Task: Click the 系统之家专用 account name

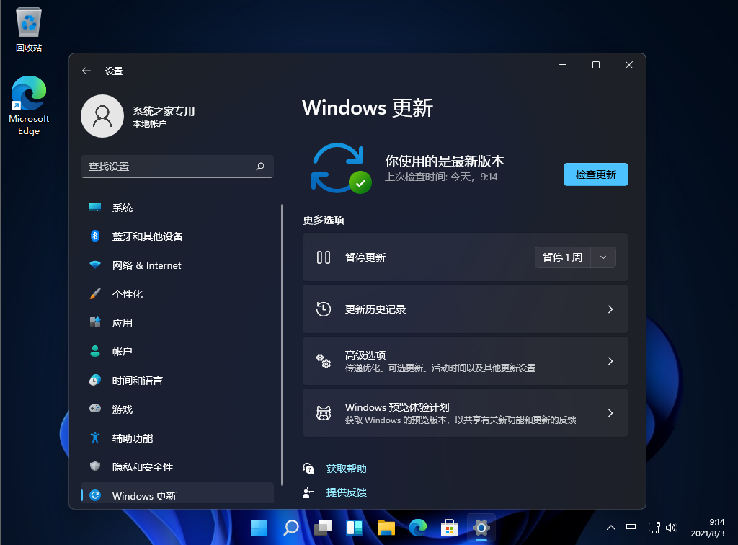Action: [x=164, y=111]
